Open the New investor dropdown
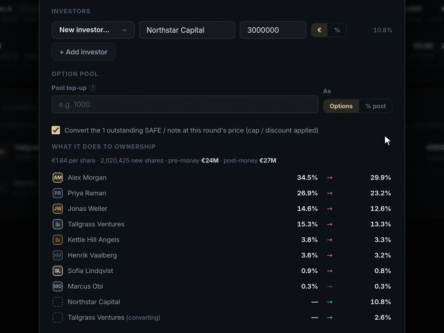Screen dimensions: 444x333 [93, 30]
